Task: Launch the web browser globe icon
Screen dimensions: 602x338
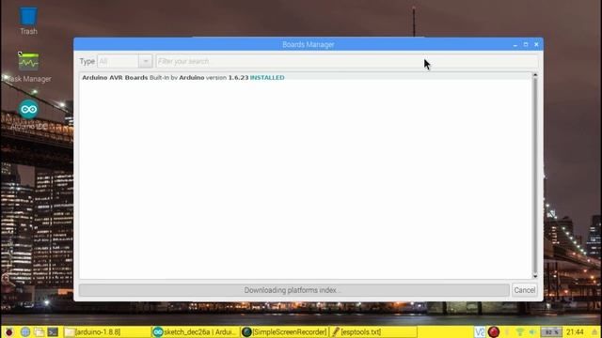Action: point(25,331)
